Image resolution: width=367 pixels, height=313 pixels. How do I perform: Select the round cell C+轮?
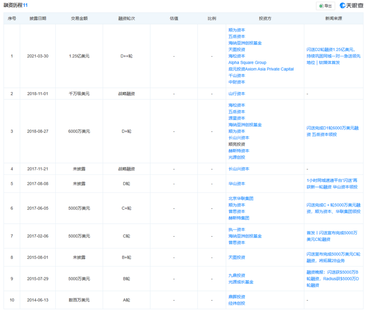coord(127,208)
